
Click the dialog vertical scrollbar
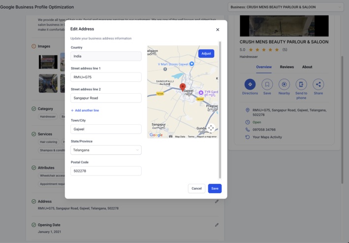pos(220,110)
